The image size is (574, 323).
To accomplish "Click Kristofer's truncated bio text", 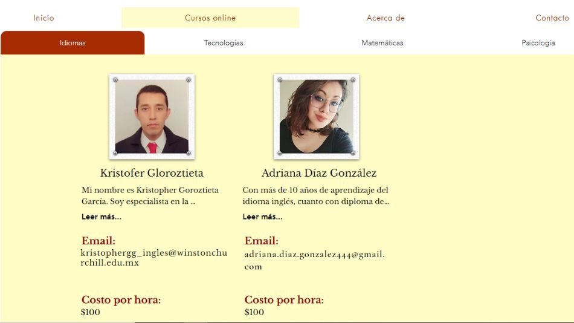I will 150,195.
